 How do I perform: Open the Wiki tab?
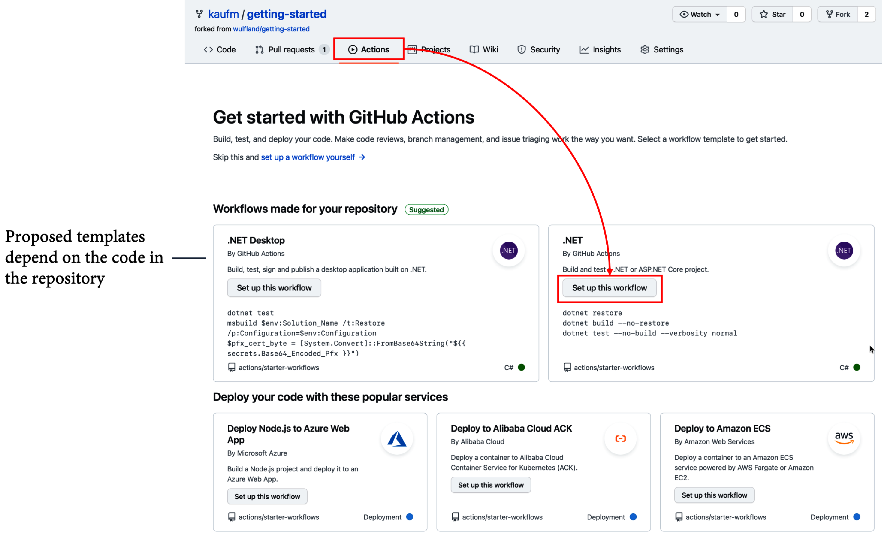pyautogui.click(x=483, y=49)
